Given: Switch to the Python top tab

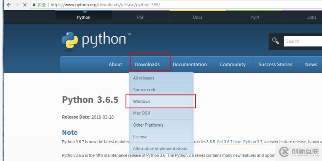Looking at the screenshot, I should pyautogui.click(x=84, y=17).
